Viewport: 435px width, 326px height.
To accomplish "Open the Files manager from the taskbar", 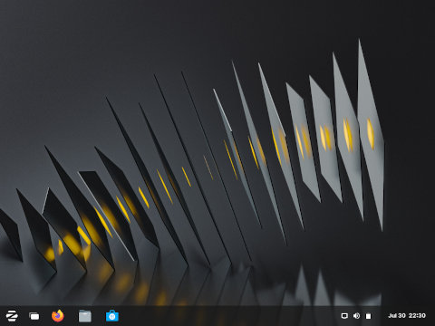I will pos(85,316).
